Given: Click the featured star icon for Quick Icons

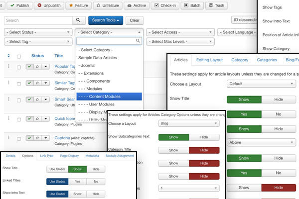Looking at the screenshot, I should tap(37, 118).
